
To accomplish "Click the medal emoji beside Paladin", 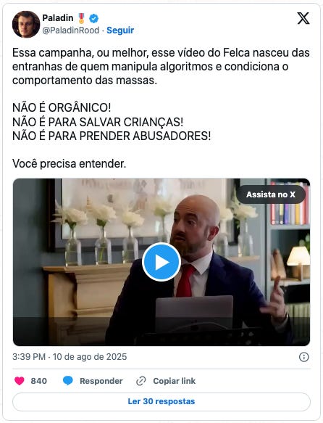I will point(81,18).
